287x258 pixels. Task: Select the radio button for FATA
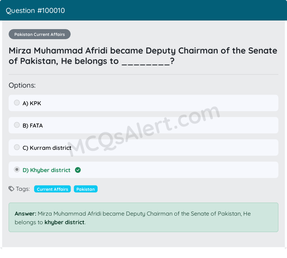point(17,125)
